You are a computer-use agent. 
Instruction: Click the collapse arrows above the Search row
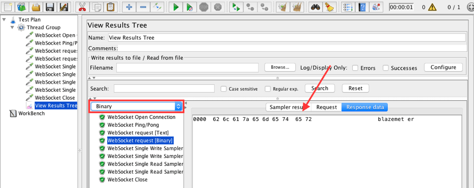coord(92,78)
